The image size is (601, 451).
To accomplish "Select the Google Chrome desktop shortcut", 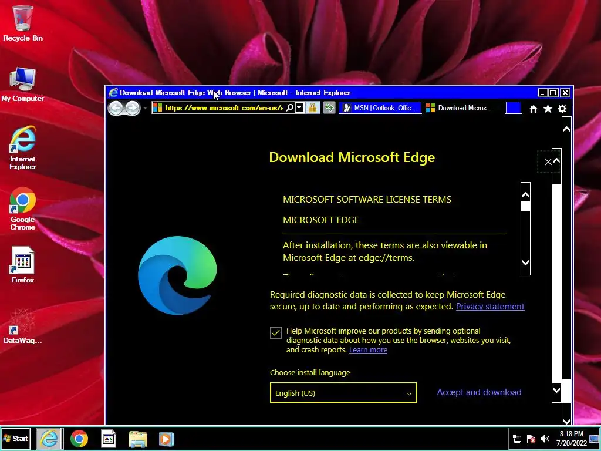I will pyautogui.click(x=23, y=208).
